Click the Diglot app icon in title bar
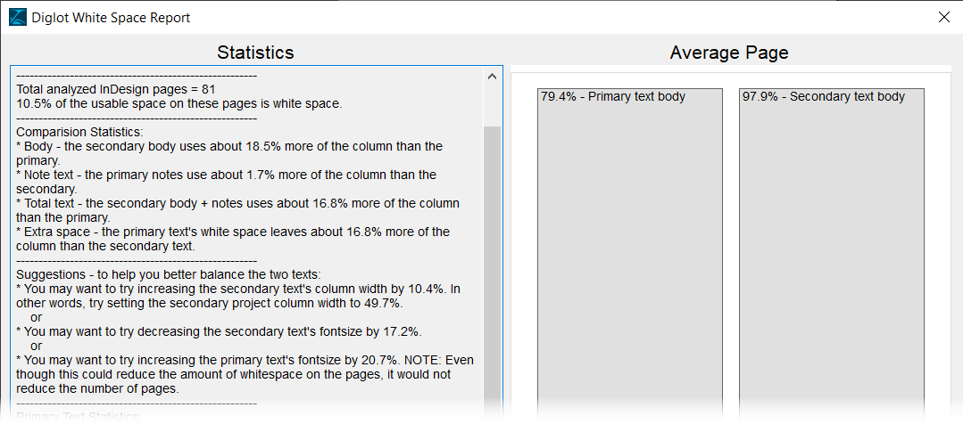963x424 pixels. click(x=17, y=17)
